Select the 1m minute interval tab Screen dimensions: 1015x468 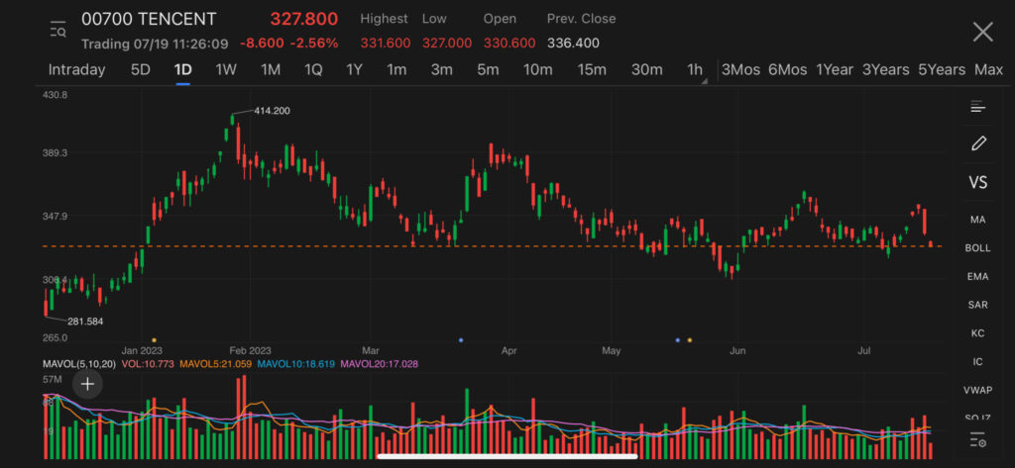(396, 70)
